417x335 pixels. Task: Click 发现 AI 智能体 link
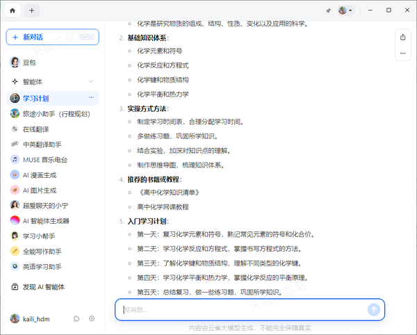43,286
